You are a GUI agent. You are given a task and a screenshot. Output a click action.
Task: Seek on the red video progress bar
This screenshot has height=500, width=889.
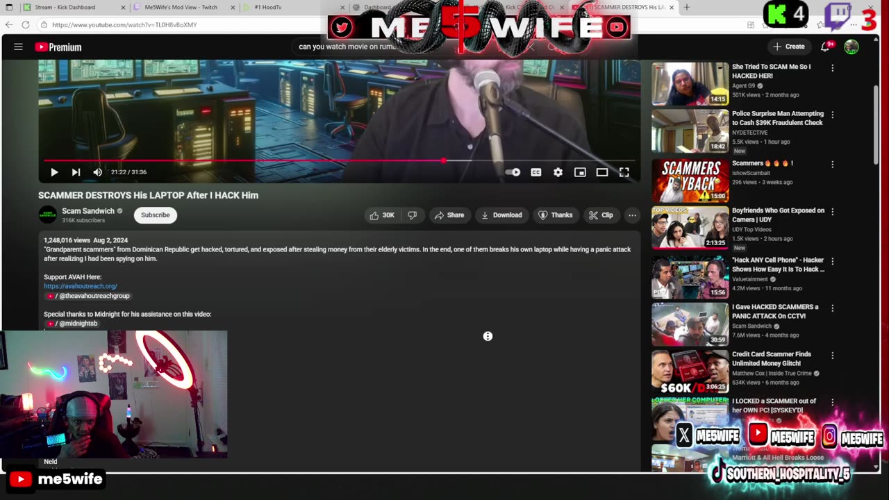click(x=340, y=160)
